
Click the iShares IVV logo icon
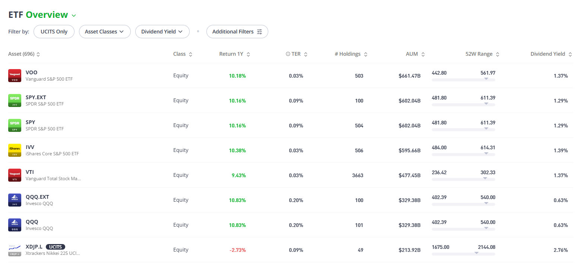coord(15,150)
